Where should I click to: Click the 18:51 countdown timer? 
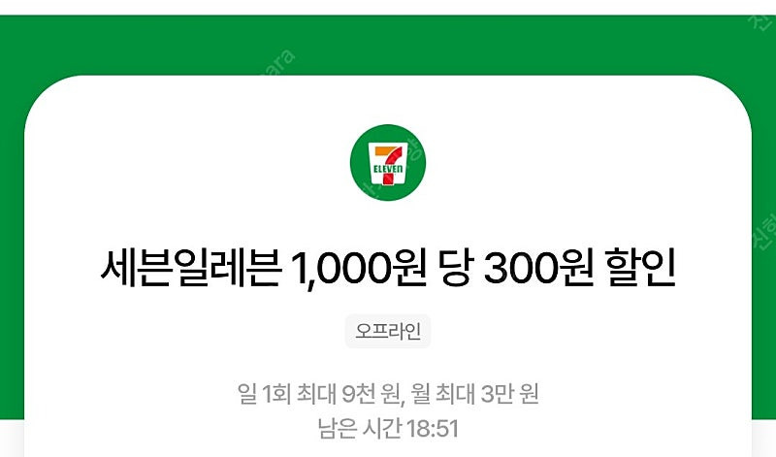click(x=432, y=429)
